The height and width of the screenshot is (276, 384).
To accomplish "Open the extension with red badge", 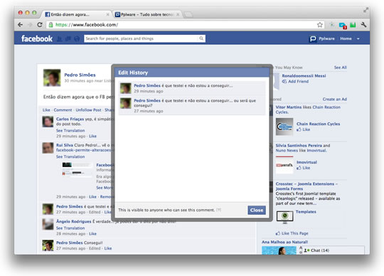I will coord(342,25).
